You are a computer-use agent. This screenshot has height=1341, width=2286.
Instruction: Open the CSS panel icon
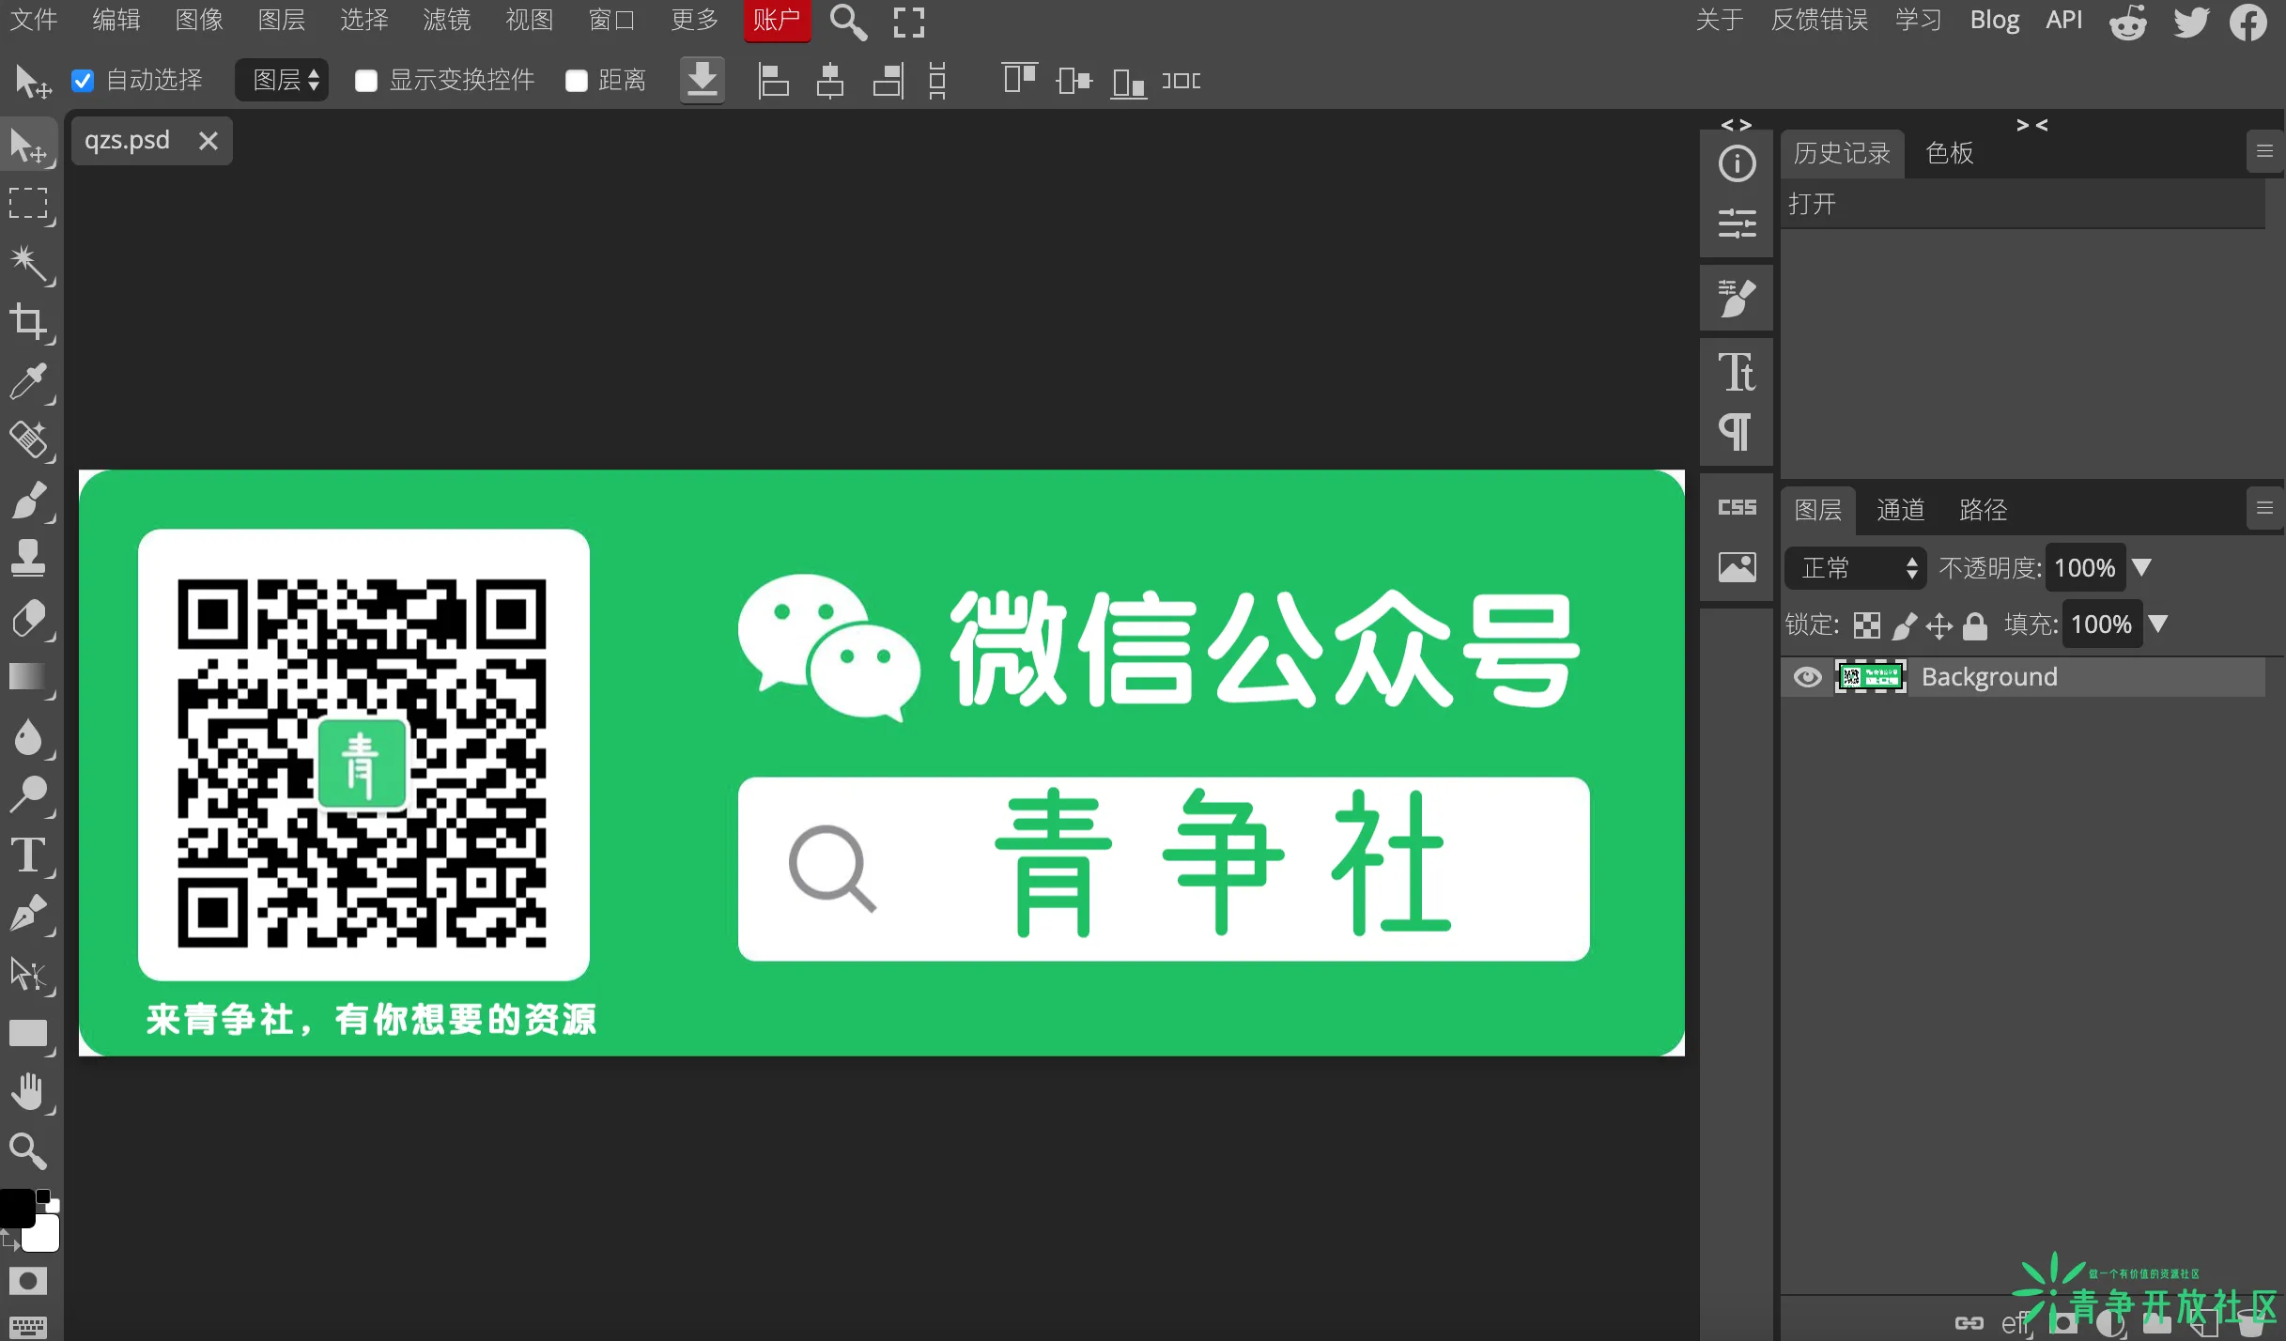(1737, 507)
